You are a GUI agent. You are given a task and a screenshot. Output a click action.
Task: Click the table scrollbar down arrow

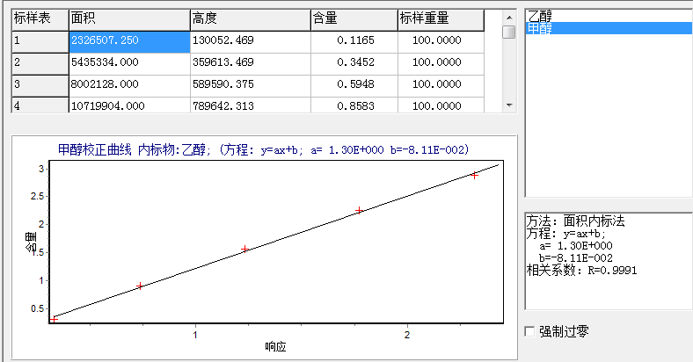(508, 105)
